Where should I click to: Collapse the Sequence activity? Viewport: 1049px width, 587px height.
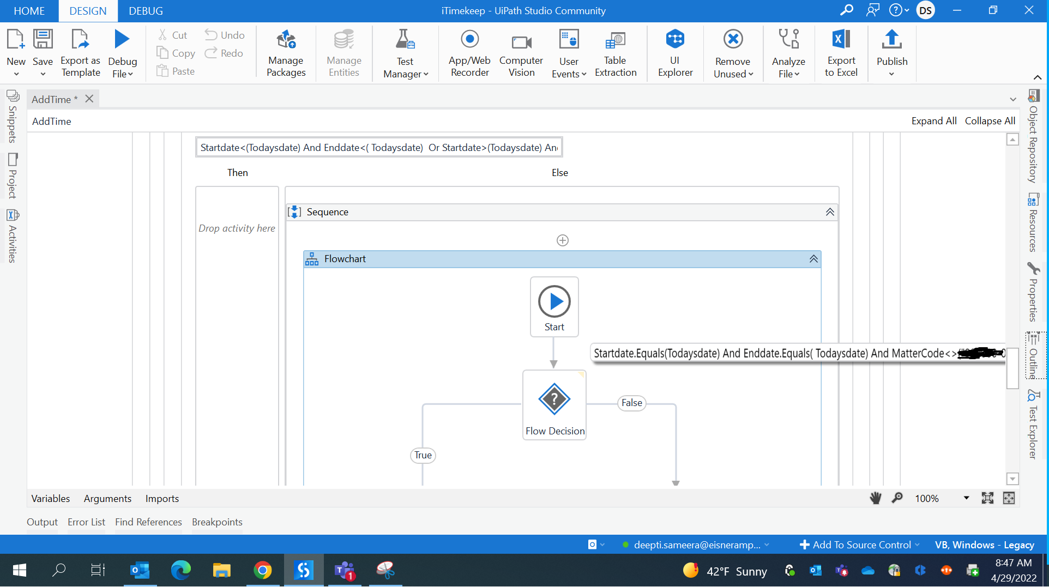click(829, 212)
